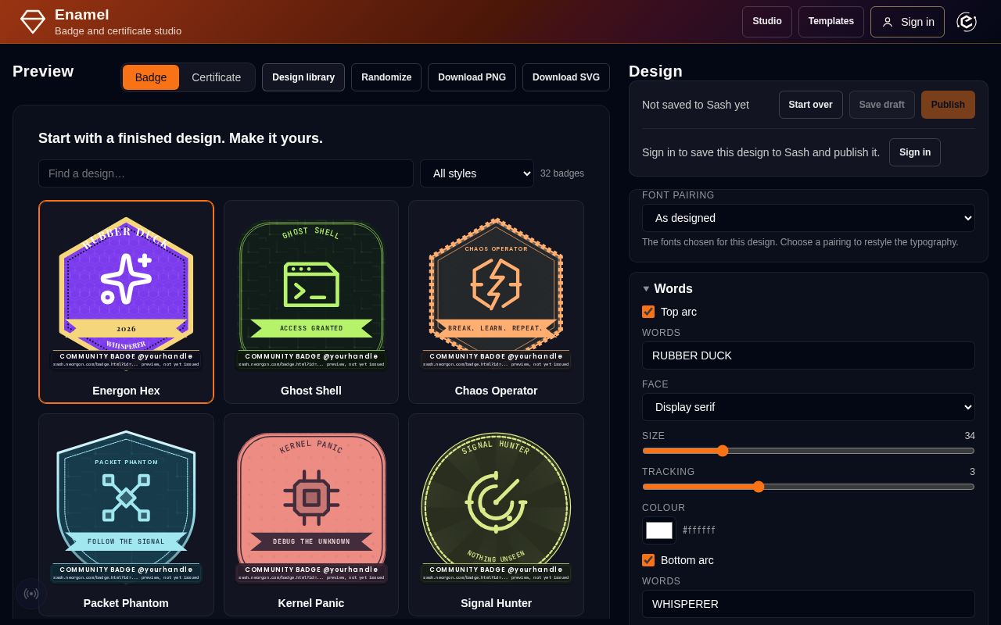
Task: Open the Font pairing dropdown
Action: tap(809, 218)
